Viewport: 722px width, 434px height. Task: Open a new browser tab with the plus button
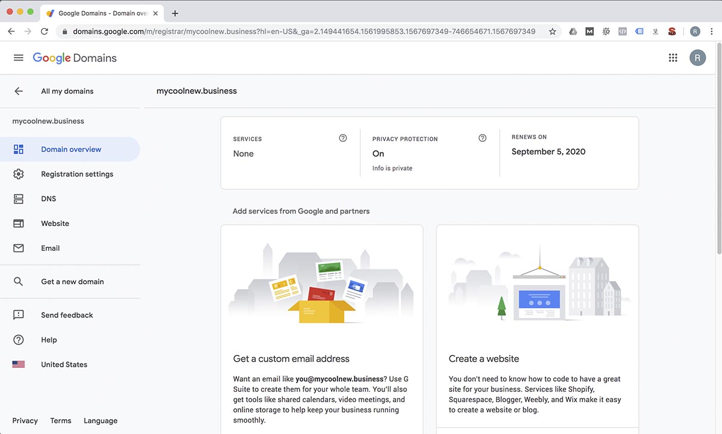click(x=174, y=13)
